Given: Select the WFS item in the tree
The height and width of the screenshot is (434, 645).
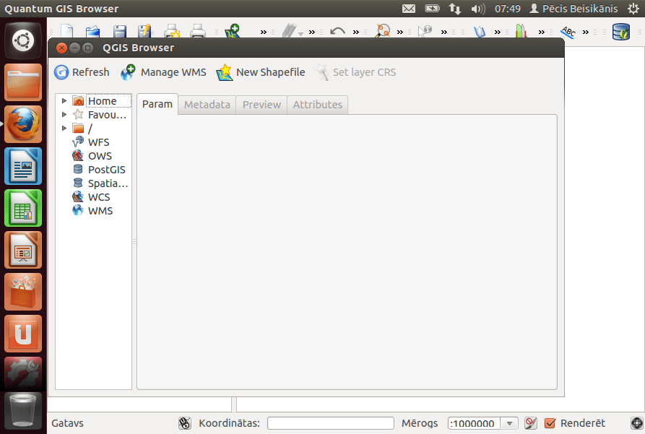Looking at the screenshot, I should coord(99,142).
